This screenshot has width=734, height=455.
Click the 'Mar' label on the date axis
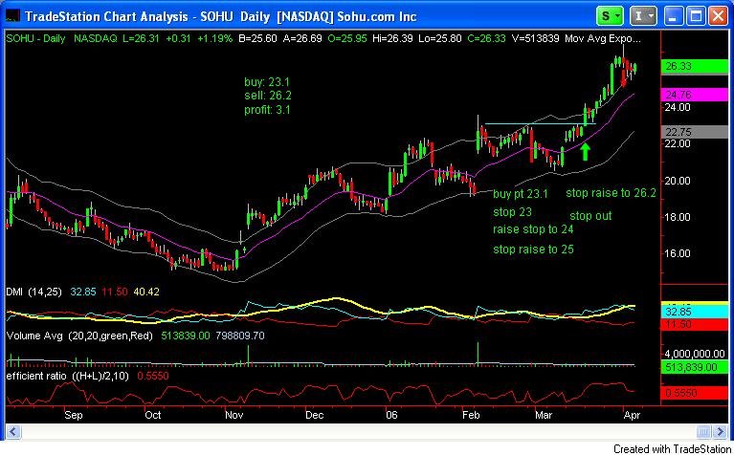[544, 415]
